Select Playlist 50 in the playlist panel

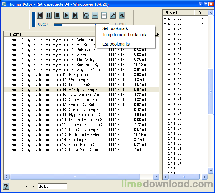(173, 93)
